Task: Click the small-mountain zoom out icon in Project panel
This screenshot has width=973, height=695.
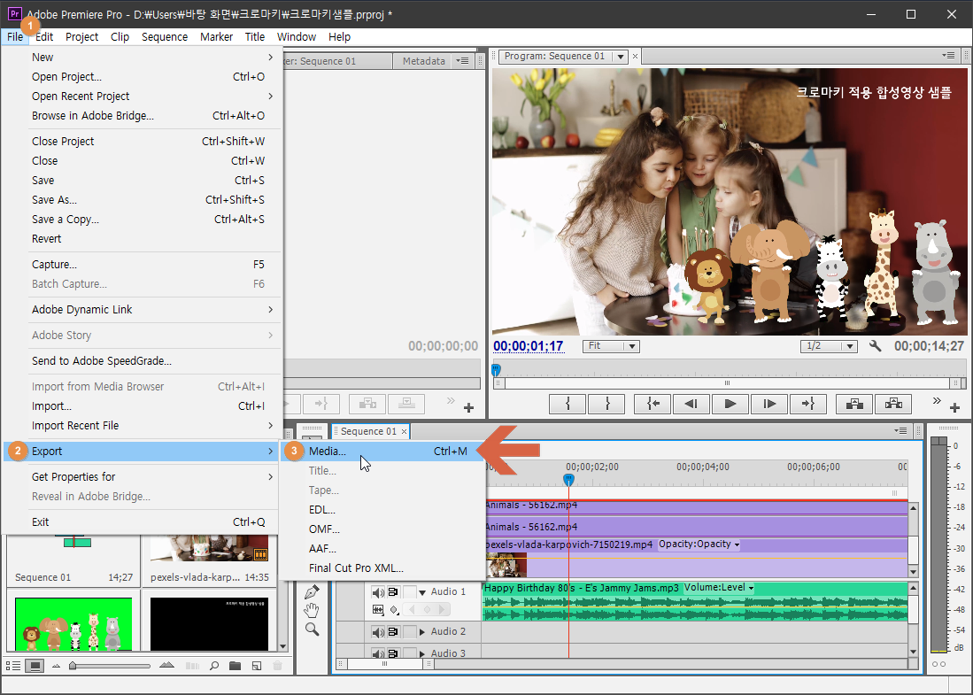Action: coord(57,666)
